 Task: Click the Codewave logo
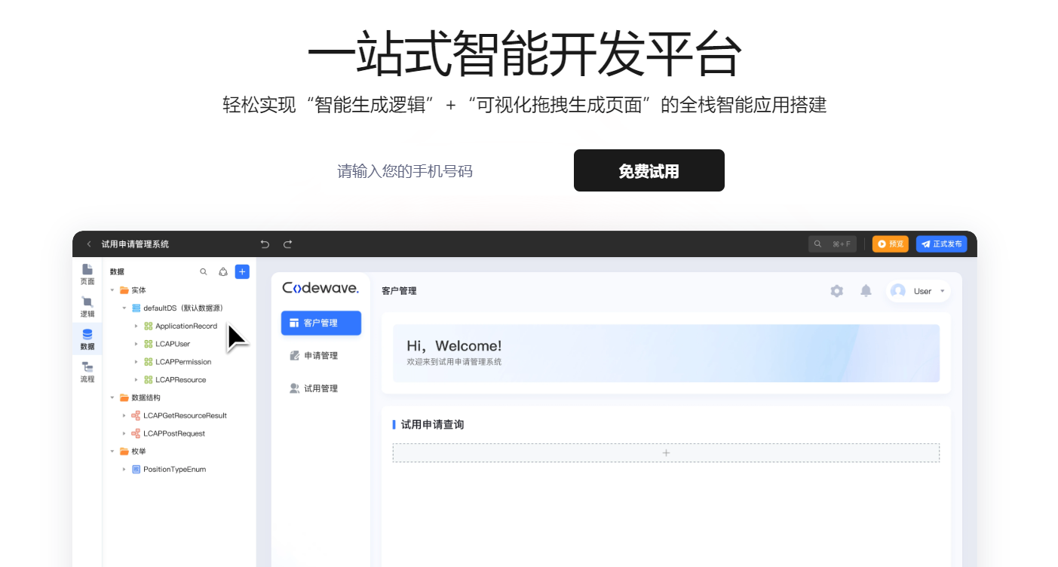[320, 288]
